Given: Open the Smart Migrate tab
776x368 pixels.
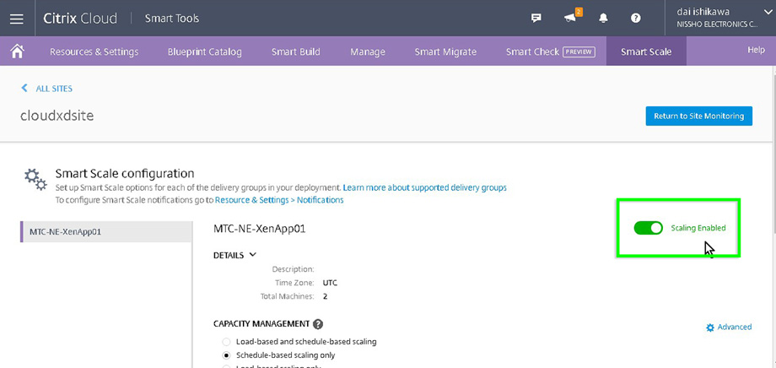Looking at the screenshot, I should pyautogui.click(x=445, y=51).
